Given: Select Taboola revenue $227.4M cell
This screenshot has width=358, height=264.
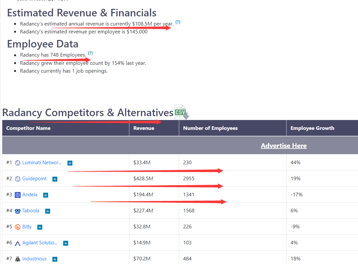Looking at the screenshot, I should point(154,211).
